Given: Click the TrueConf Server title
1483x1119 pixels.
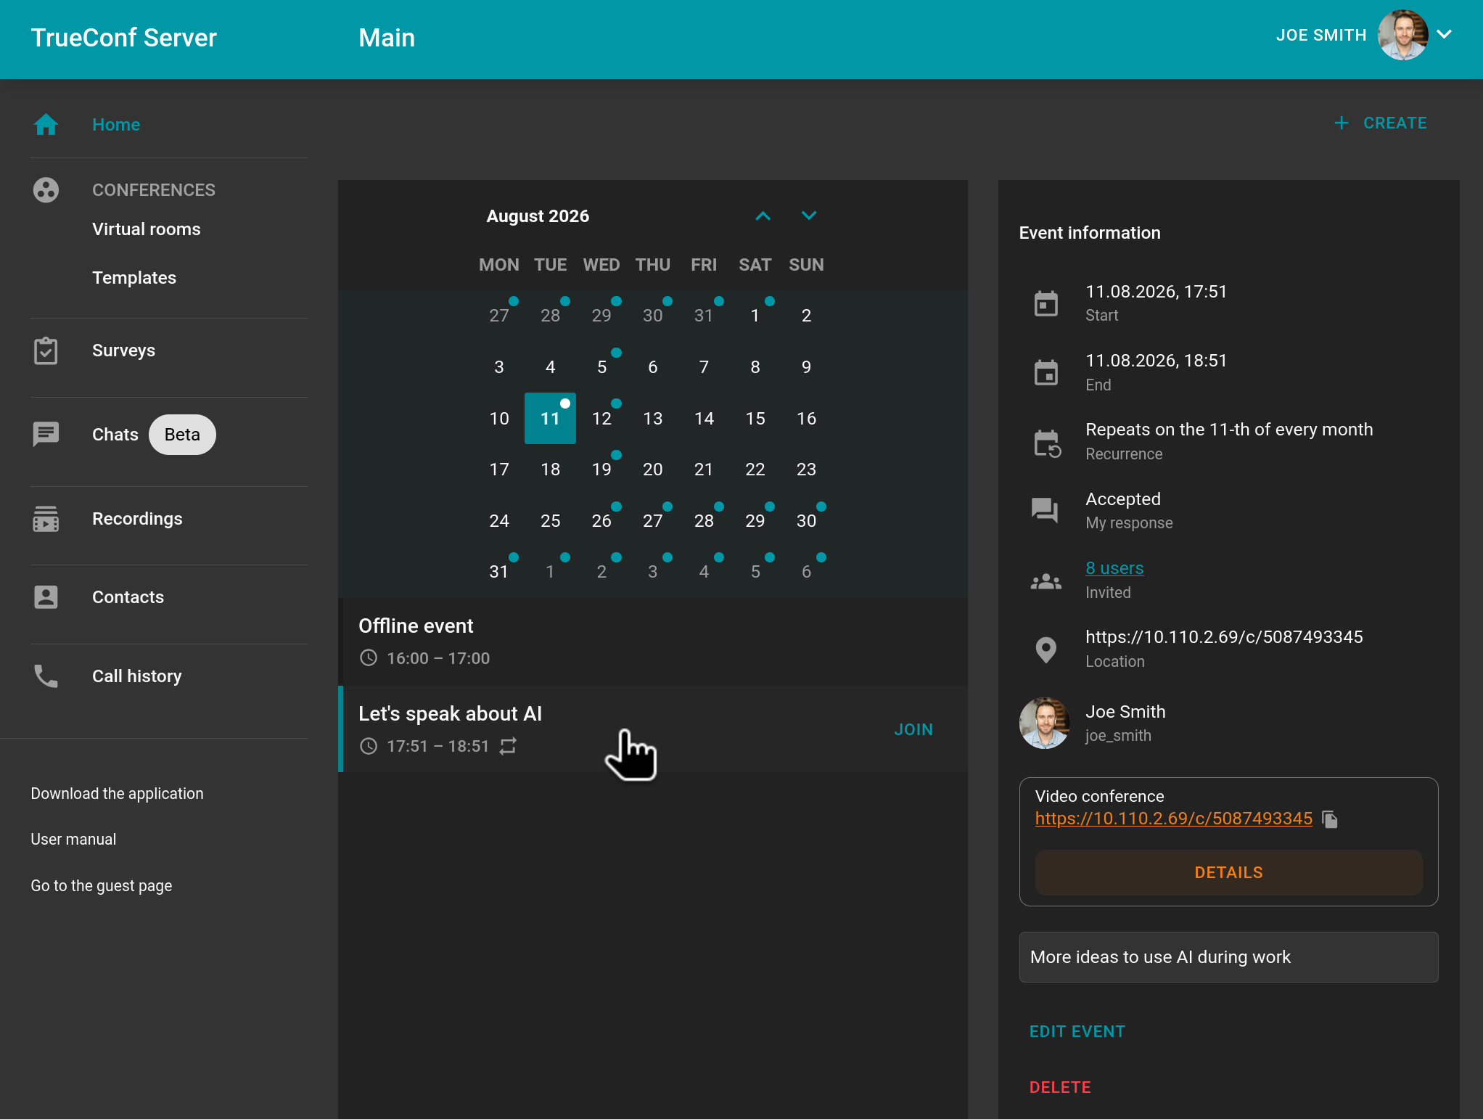Looking at the screenshot, I should click(x=124, y=38).
